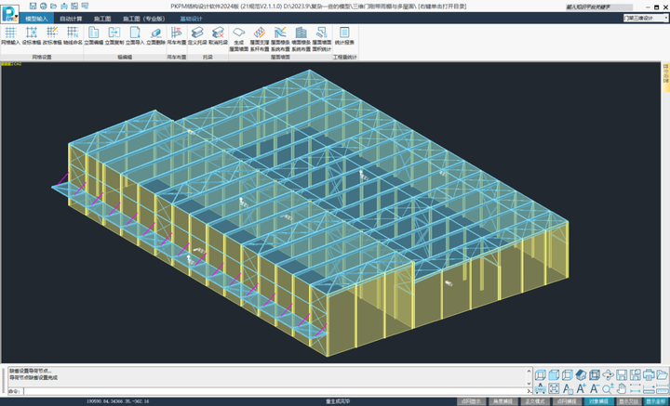The height and width of the screenshot is (406, 670).
Task: Click the PKPM application logo button
Action: (9, 14)
